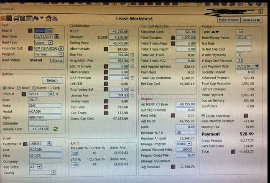The image size is (270, 183).
Task: Refresh the Vehicle Cost with the green arrows
Action: click(56, 129)
